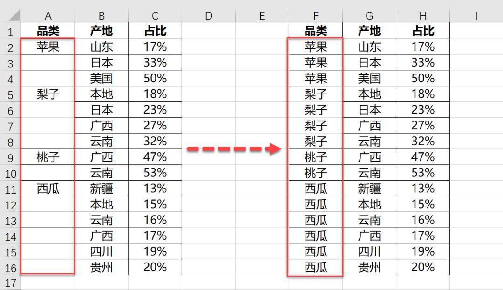Select the 本地 cell in column G
Viewport: 503px width, 290px height.
click(x=369, y=204)
